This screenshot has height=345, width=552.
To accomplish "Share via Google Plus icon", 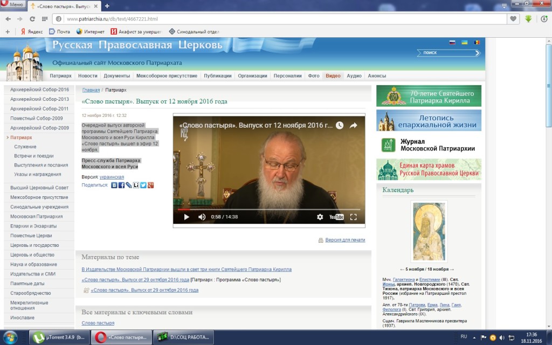I will 151,185.
